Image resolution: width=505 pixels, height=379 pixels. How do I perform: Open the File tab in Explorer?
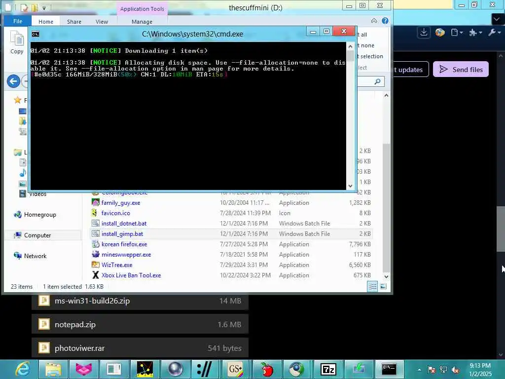pos(18,21)
